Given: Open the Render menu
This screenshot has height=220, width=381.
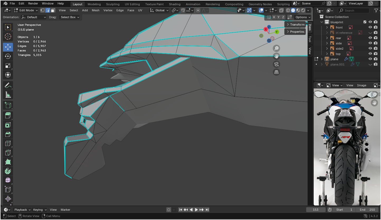Looking at the screenshot, I should (33, 3).
